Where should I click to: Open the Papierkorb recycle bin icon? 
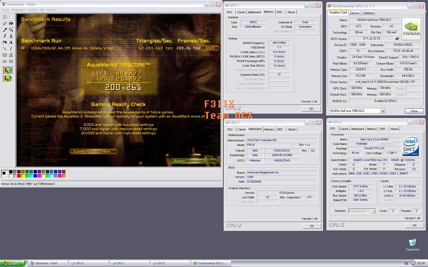[412, 244]
